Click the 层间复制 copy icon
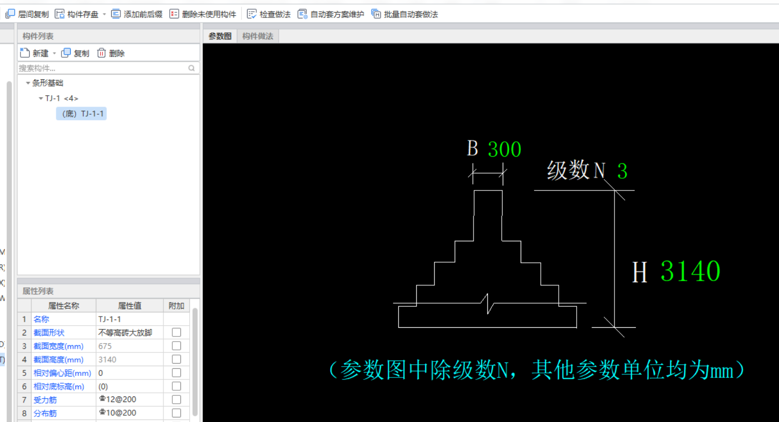 point(10,14)
